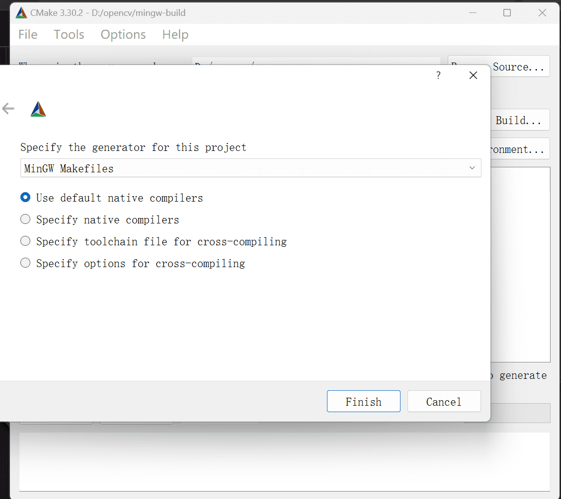Select Use default native compilers option
The image size is (561, 499).
112,198
